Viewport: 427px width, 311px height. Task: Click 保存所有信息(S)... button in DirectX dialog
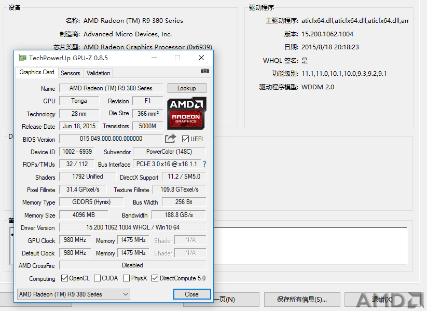coord(302,300)
